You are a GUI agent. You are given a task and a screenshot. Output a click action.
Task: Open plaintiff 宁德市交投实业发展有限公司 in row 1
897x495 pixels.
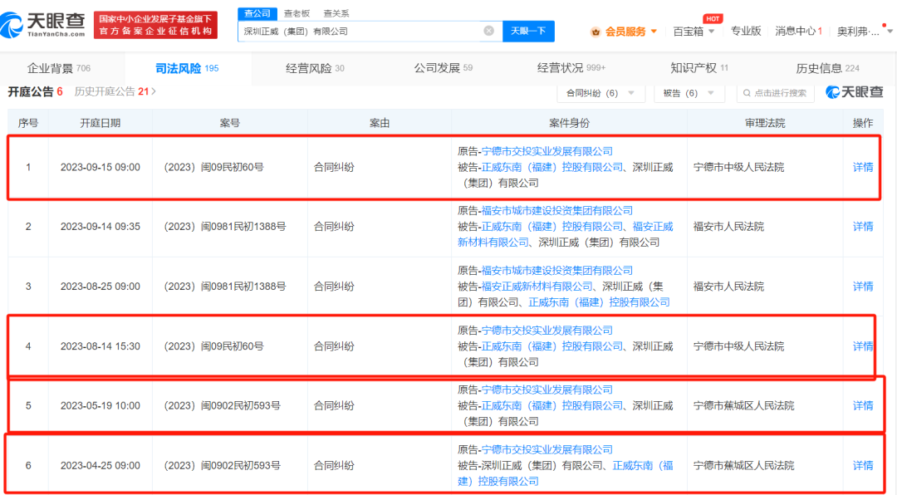coord(547,151)
